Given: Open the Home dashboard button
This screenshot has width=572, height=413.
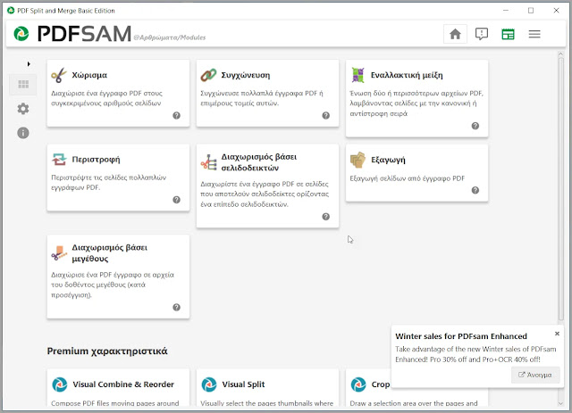Looking at the screenshot, I should [455, 34].
